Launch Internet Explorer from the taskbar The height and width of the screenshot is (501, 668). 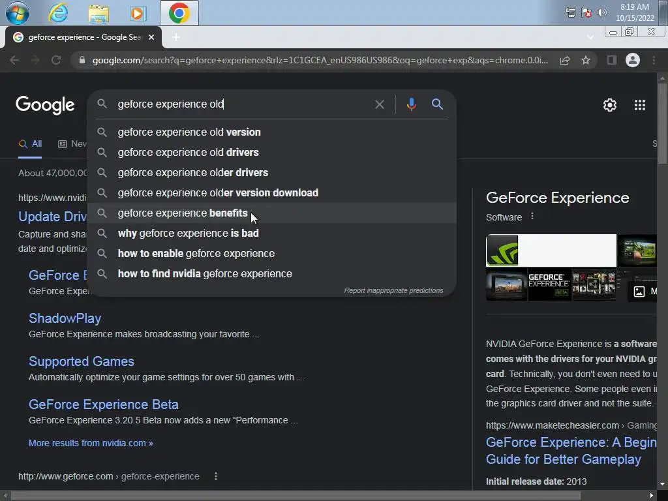(x=58, y=13)
